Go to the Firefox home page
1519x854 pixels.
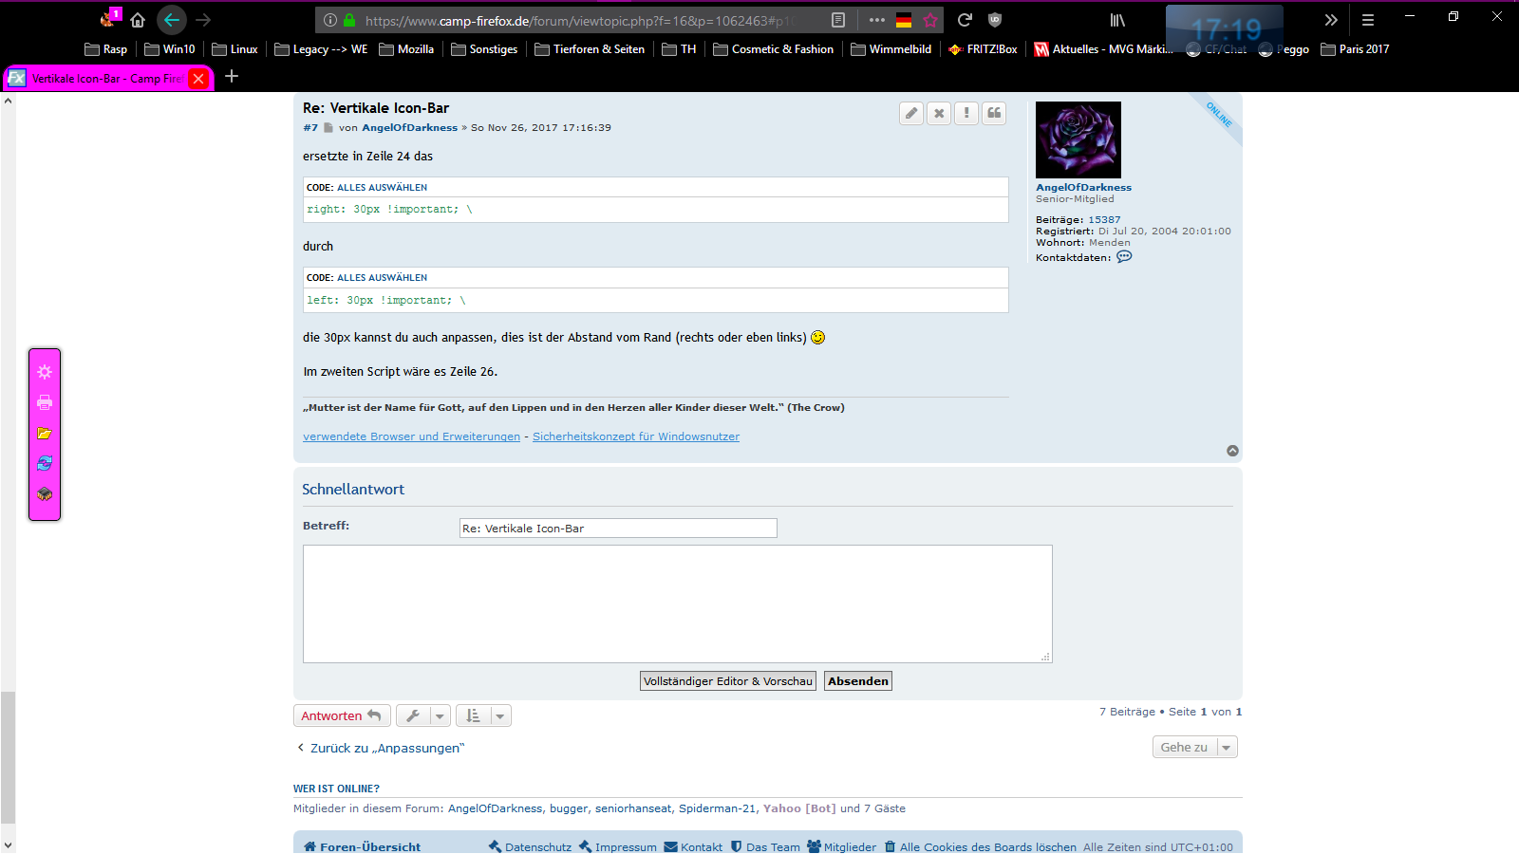pyautogui.click(x=138, y=20)
